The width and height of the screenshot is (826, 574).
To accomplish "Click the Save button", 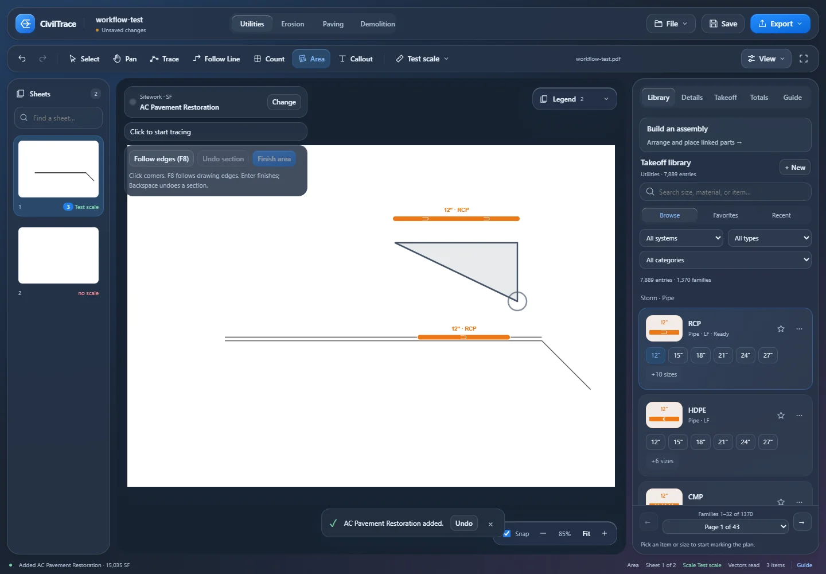I will (723, 24).
